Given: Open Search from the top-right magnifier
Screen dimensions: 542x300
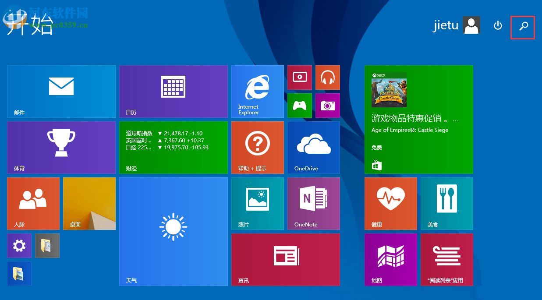Looking at the screenshot, I should (x=523, y=27).
